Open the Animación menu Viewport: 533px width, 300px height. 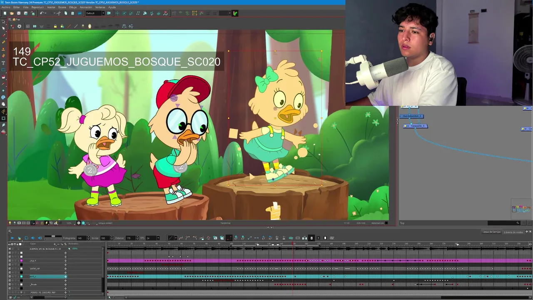[x=86, y=7]
